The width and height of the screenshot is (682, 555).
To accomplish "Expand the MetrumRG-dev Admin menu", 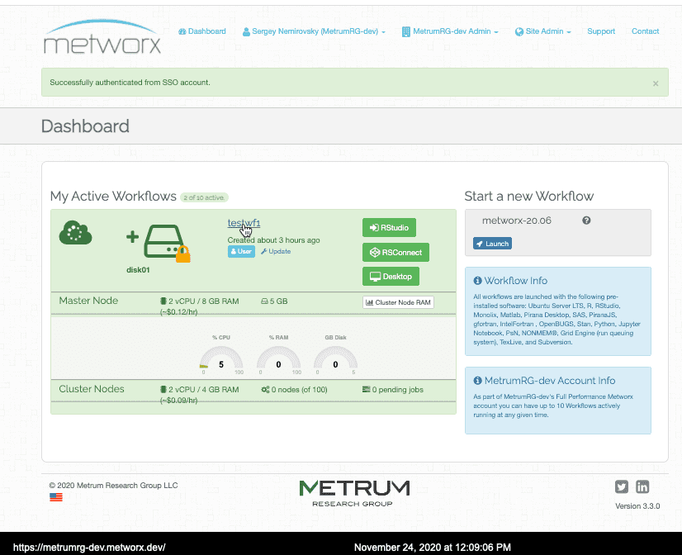I will [450, 31].
